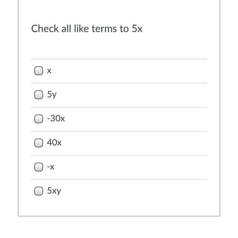Click the '40x' answer label text
This screenshot has height=238, width=238.
tap(54, 143)
